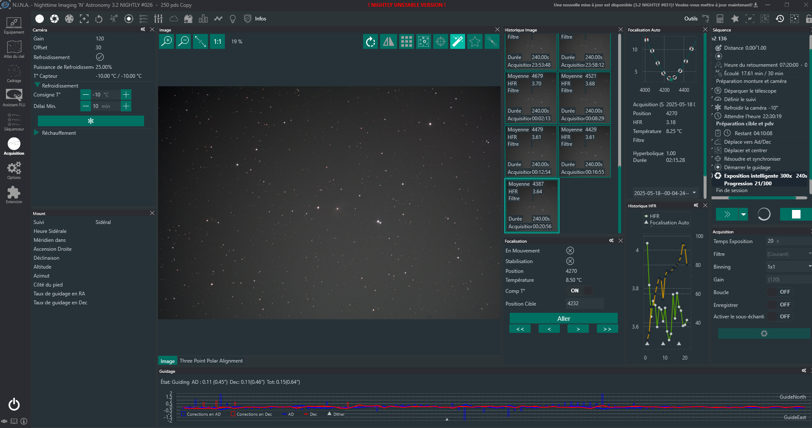The height and width of the screenshot is (428, 812).
Task: Toggle the crosshair overlay icon
Action: pyautogui.click(x=440, y=42)
